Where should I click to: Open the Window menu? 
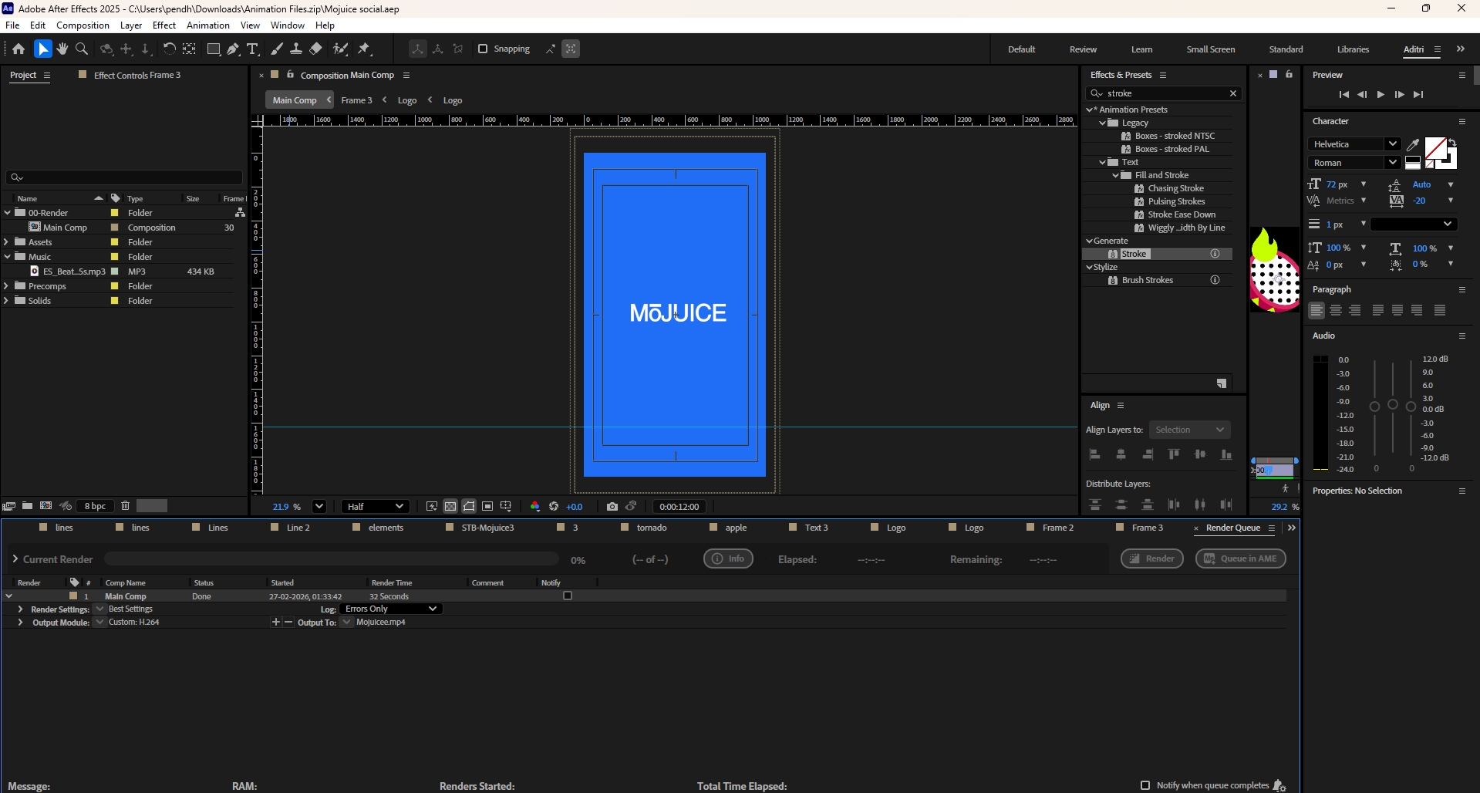pyautogui.click(x=287, y=25)
